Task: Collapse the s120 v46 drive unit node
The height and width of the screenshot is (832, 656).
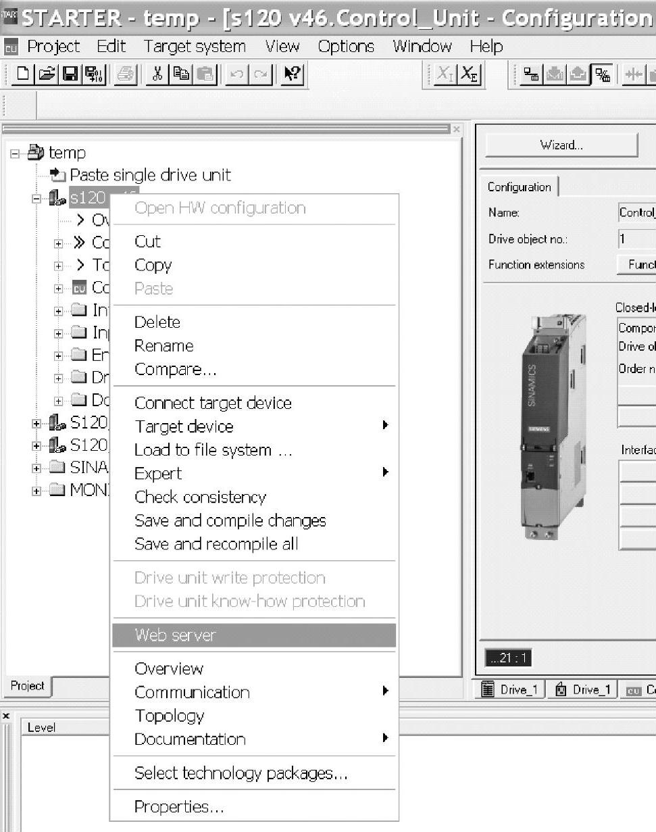Action: click(x=36, y=198)
